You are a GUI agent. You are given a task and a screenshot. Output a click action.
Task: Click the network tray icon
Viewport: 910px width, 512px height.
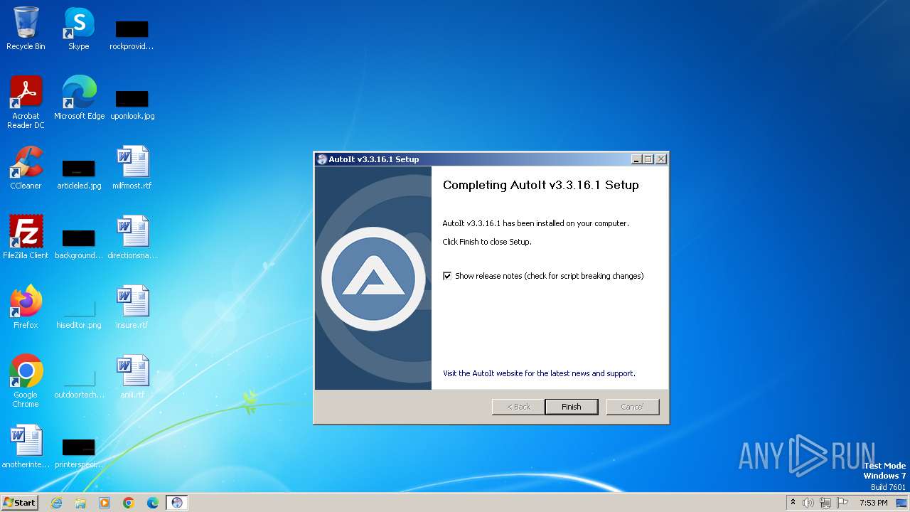(825, 503)
